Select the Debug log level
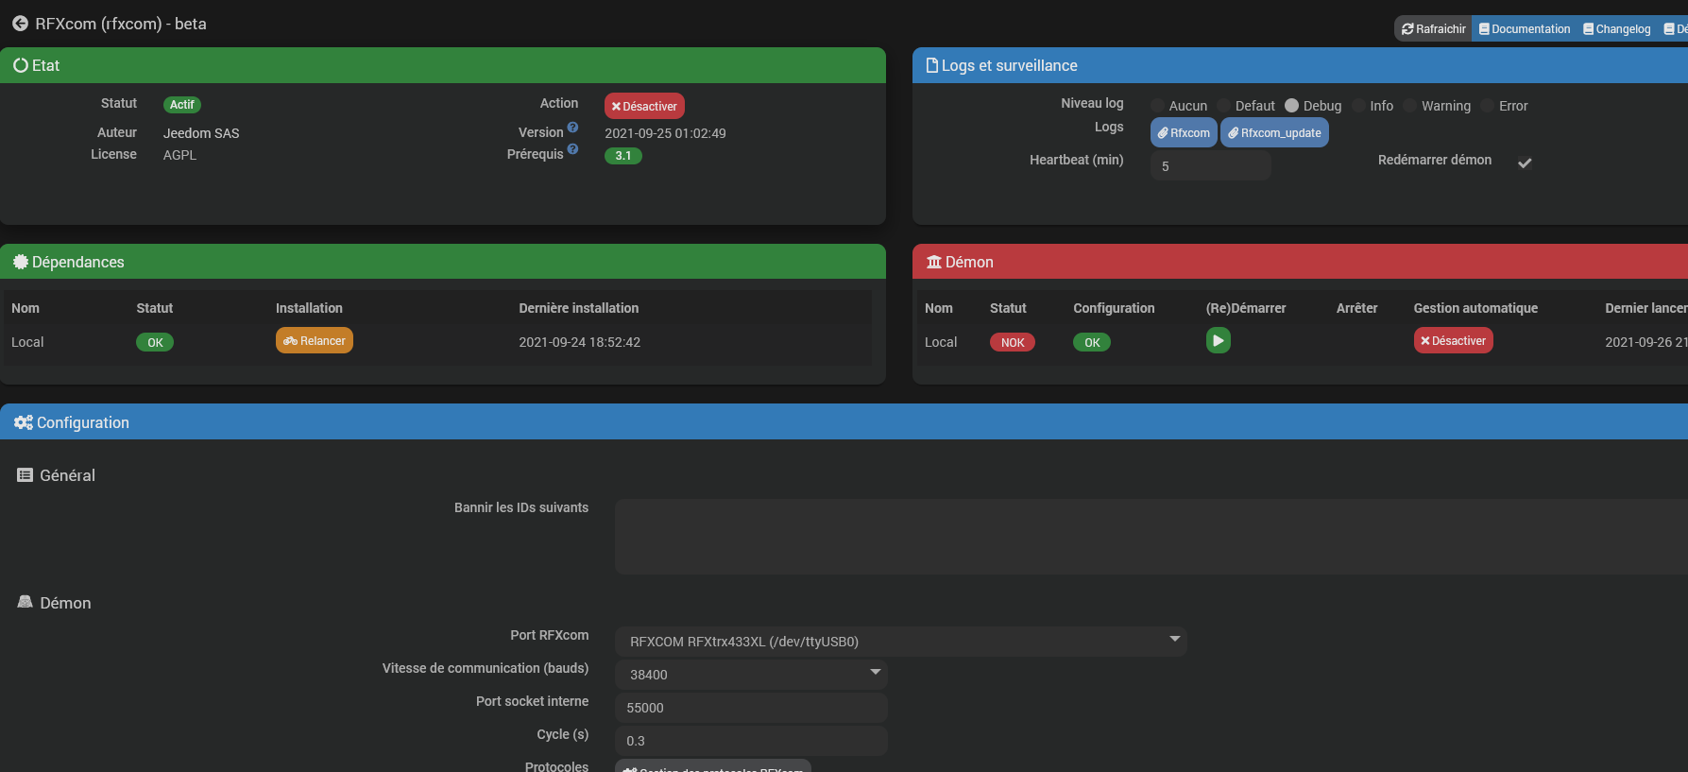Viewport: 1688px width, 772px height. [x=1292, y=106]
